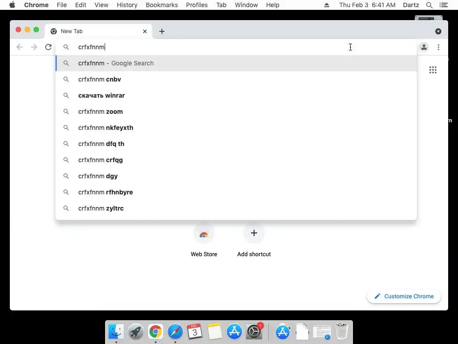Image resolution: width=458 pixels, height=344 pixels.
Task: Open the Tab menu
Action: tap(221, 5)
